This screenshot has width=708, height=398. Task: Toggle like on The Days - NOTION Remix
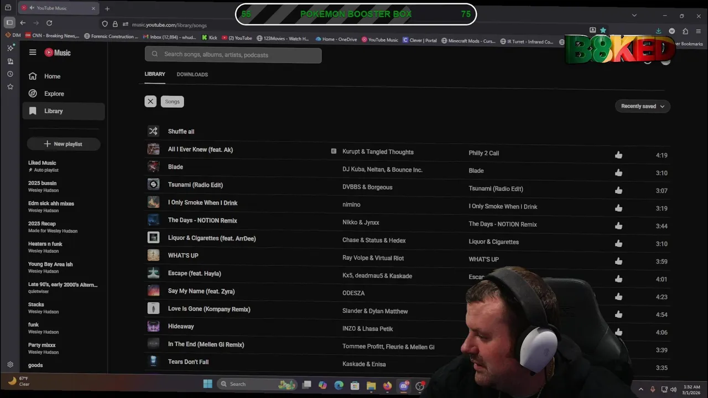[x=618, y=226]
